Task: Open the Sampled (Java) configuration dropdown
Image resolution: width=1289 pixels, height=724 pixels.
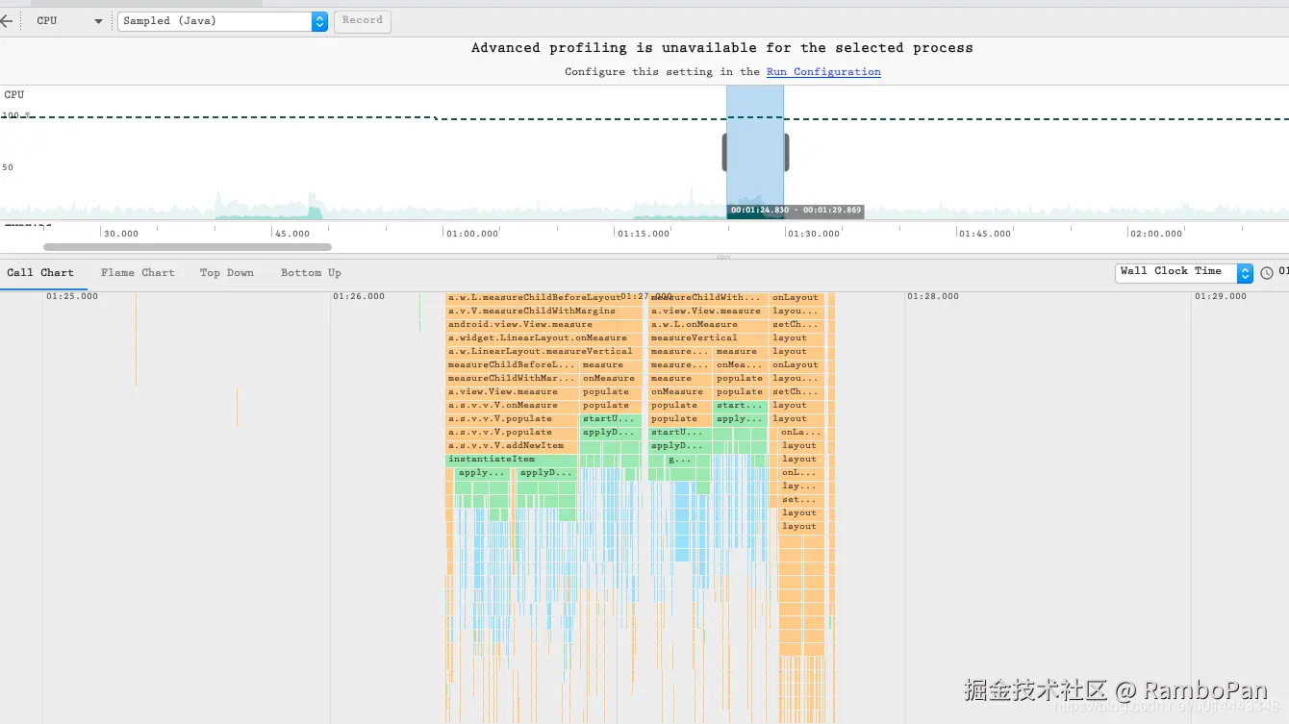Action: pyautogui.click(x=223, y=21)
